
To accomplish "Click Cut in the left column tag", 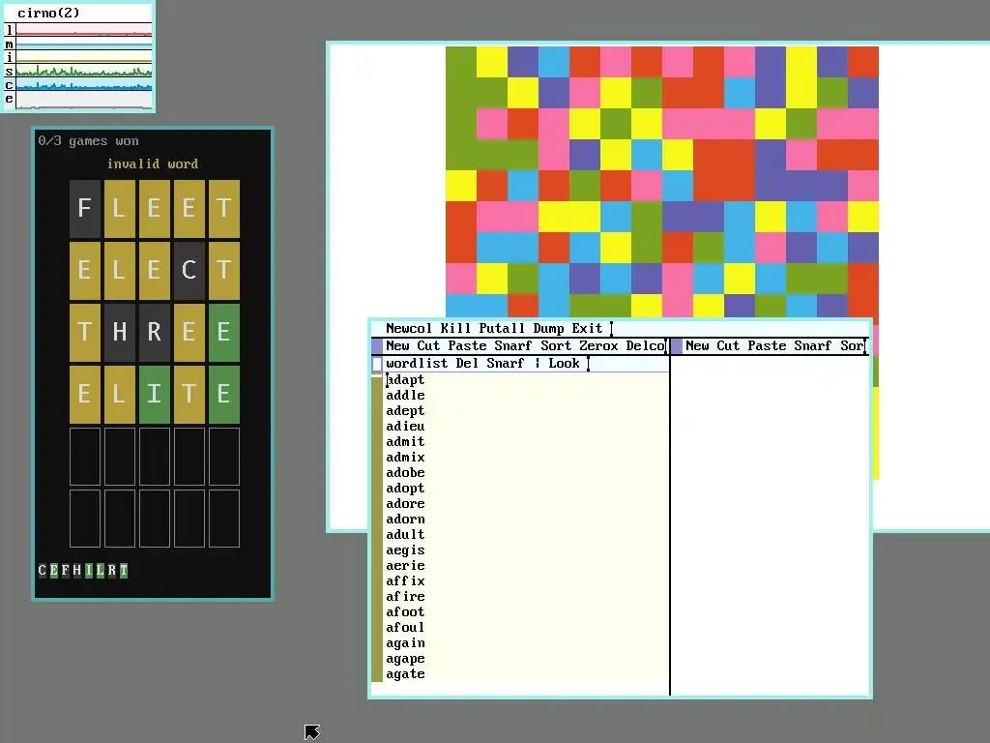I will pyautogui.click(x=428, y=345).
